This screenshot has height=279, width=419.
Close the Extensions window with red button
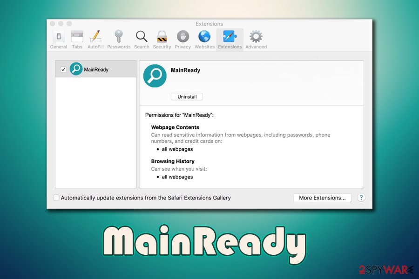pos(53,24)
